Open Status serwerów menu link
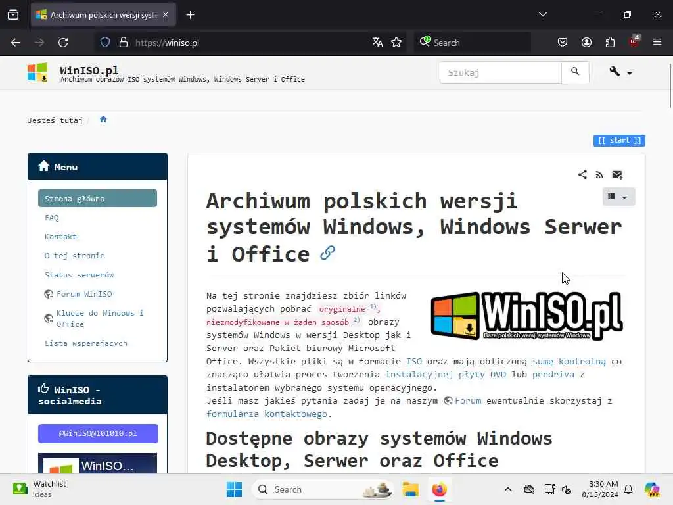Image resolution: width=673 pixels, height=505 pixels. point(80,275)
